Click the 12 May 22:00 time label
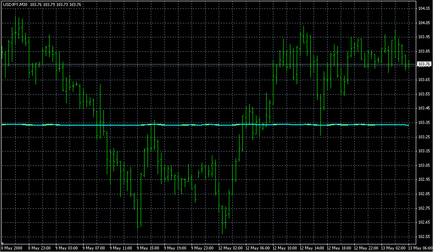Image resolution: width=434 pixels, height=252 pixels. pyautogui.click(x=366, y=248)
